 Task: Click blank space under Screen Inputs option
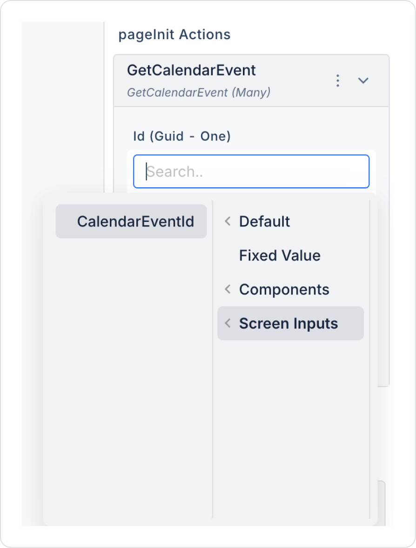click(x=291, y=419)
